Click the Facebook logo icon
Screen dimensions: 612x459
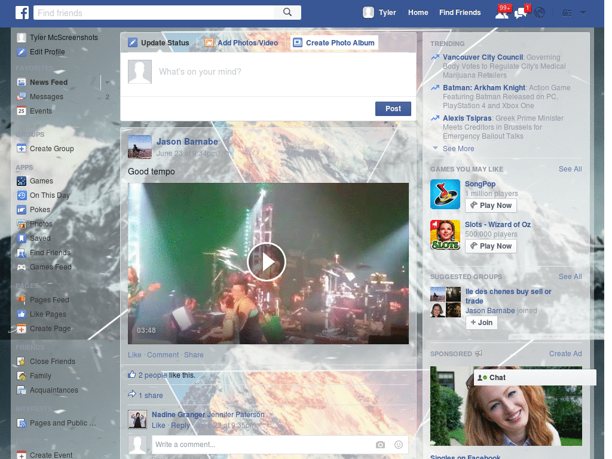coord(22,12)
